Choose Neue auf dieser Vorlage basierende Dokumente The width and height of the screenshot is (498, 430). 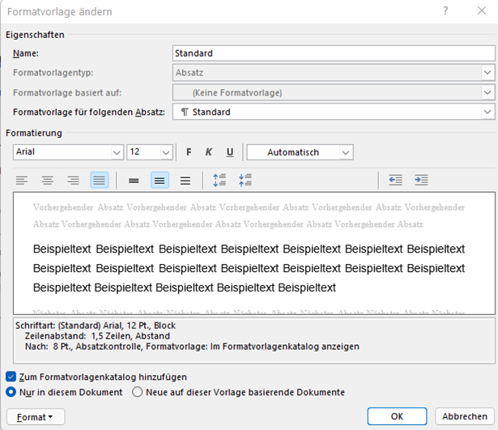(x=138, y=392)
